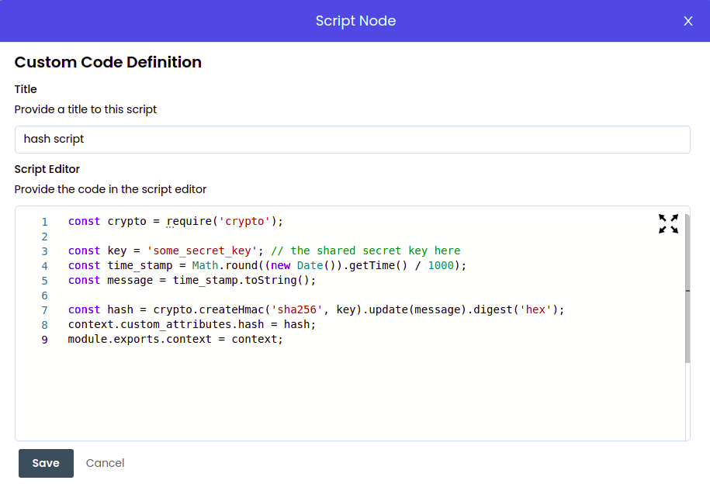Close the Script Node dialog
Screen dimensions: 710x501
(687, 21)
